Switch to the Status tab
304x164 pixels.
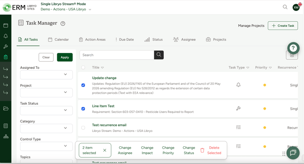coord(153,39)
